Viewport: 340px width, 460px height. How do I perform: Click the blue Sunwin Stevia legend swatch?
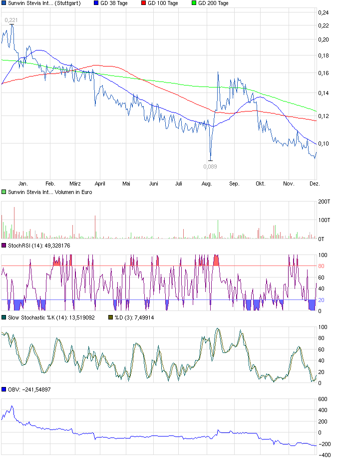click(4, 3)
